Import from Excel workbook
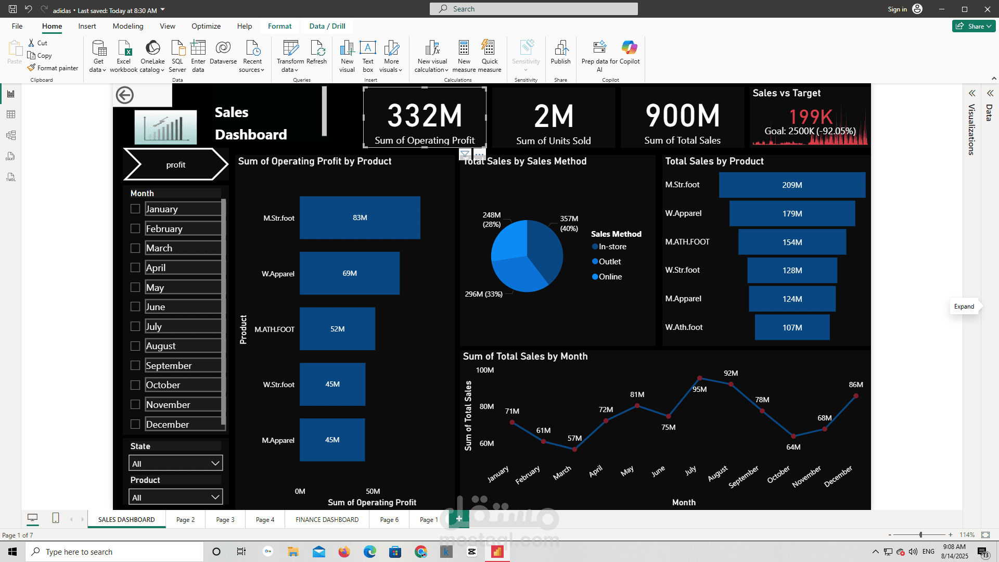 click(124, 56)
